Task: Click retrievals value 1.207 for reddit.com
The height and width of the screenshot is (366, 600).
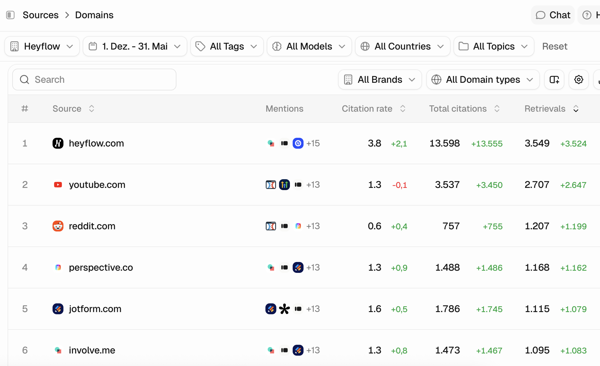Action: tap(537, 226)
